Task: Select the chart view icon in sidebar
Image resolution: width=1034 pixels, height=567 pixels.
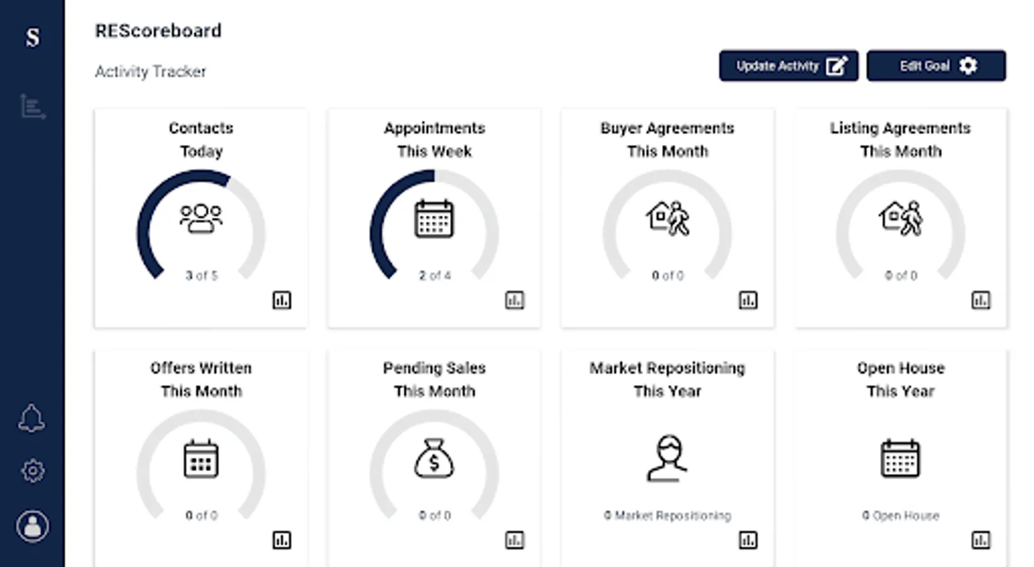Action: point(32,106)
